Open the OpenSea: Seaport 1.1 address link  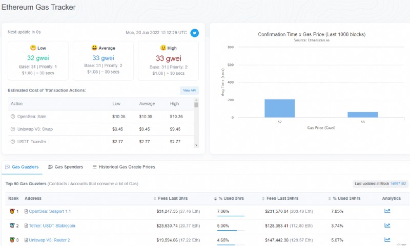pos(50,211)
